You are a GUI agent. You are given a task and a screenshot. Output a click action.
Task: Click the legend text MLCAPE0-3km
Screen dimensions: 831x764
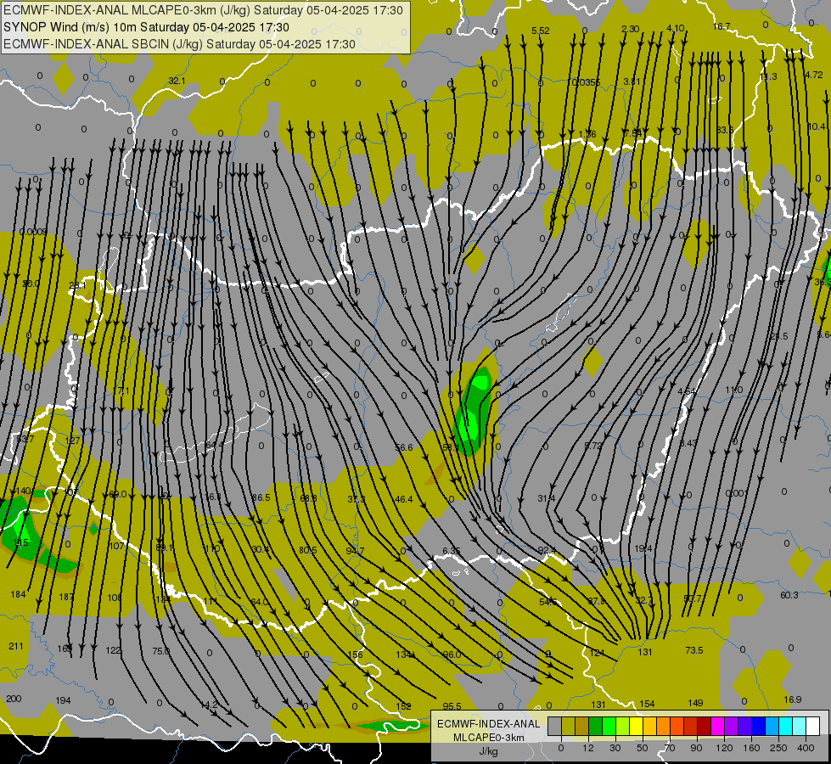tap(488, 738)
